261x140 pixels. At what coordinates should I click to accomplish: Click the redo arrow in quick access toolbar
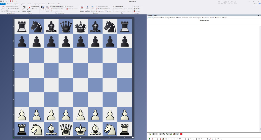click(x=8, y=1)
